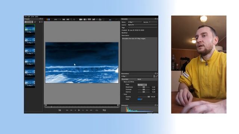The width and height of the screenshot is (239, 134).
Task: Select the X-Ray 3 preset thumbnail
Action: point(30,51)
